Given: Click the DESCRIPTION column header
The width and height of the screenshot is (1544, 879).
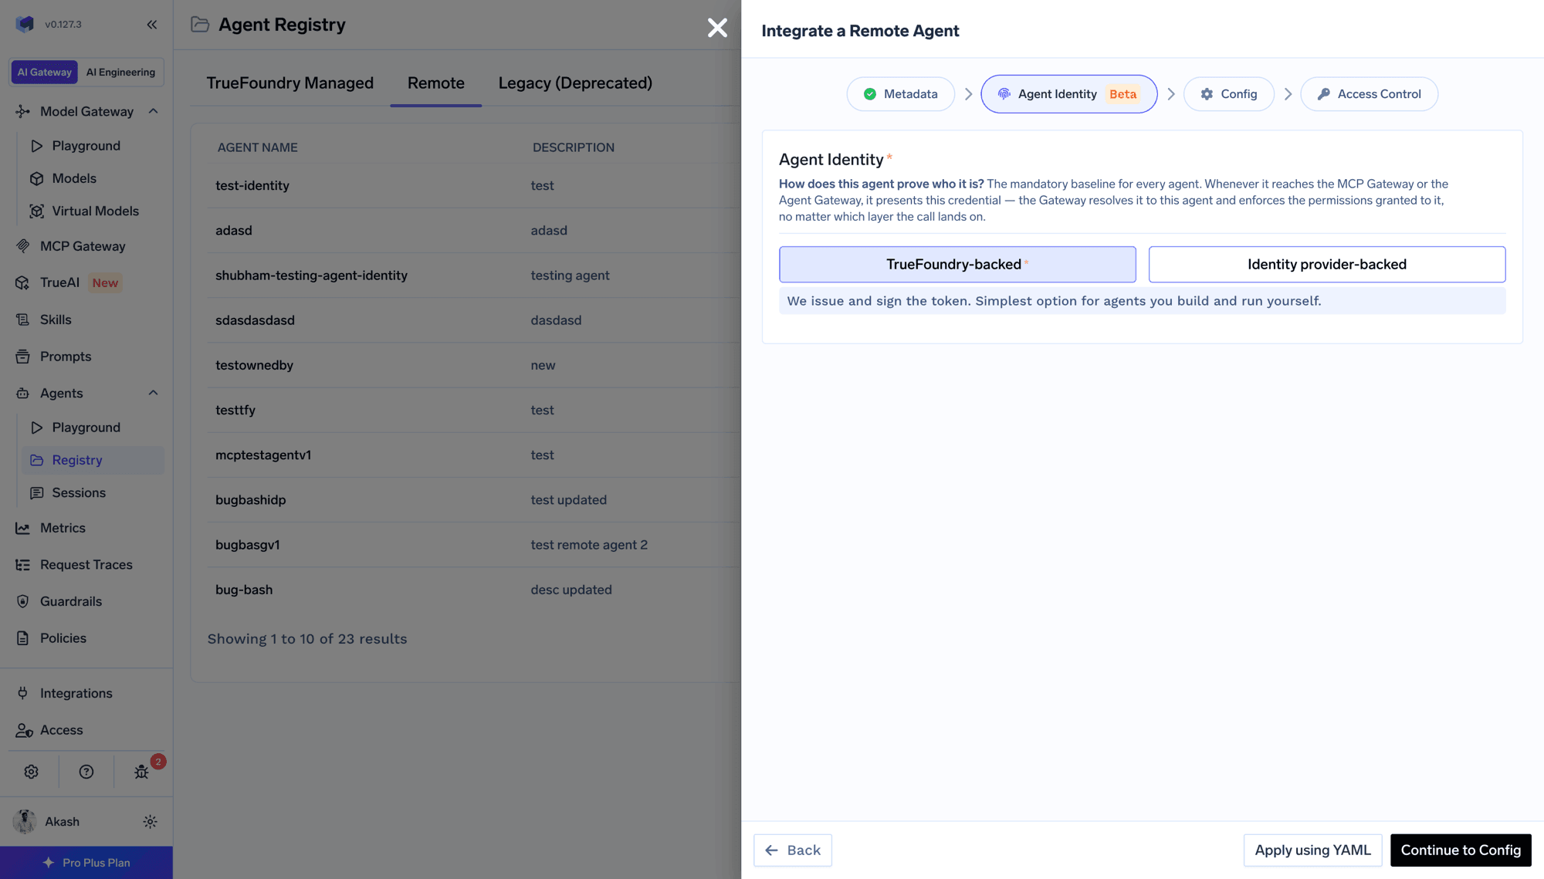Looking at the screenshot, I should 573,147.
